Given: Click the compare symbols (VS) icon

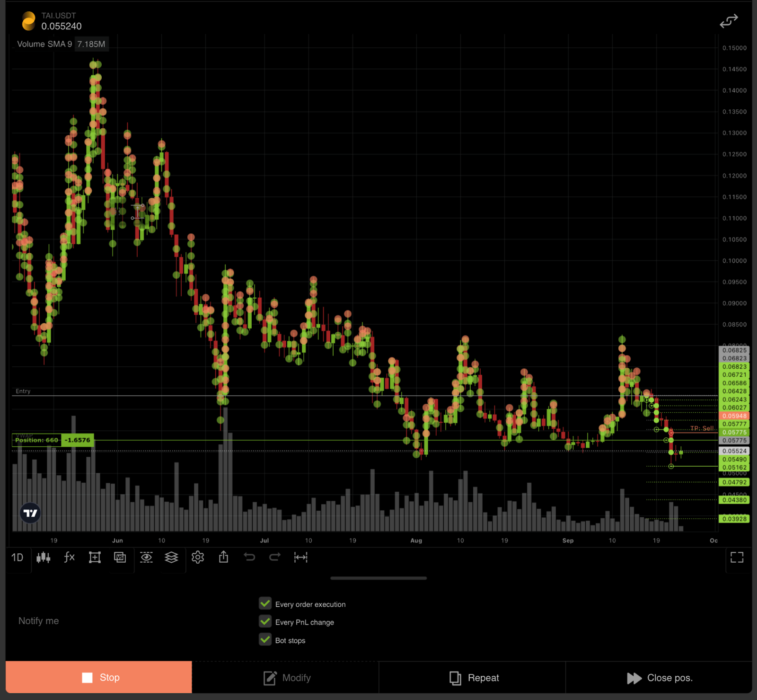Looking at the screenshot, I should (x=120, y=558).
